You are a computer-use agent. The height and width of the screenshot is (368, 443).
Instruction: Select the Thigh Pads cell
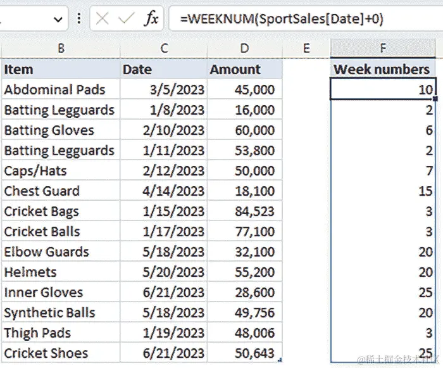61,333
